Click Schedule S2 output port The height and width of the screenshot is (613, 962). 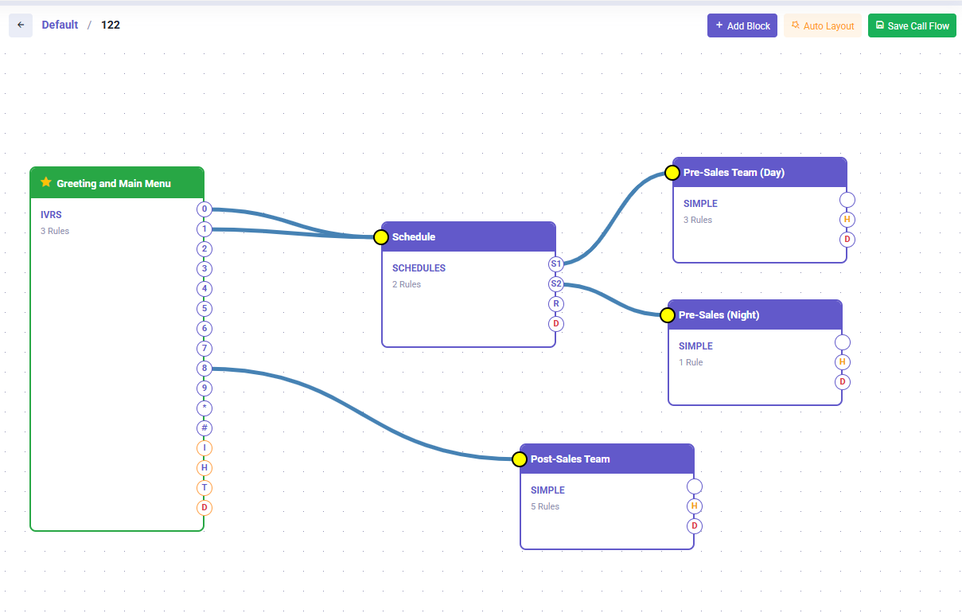556,283
